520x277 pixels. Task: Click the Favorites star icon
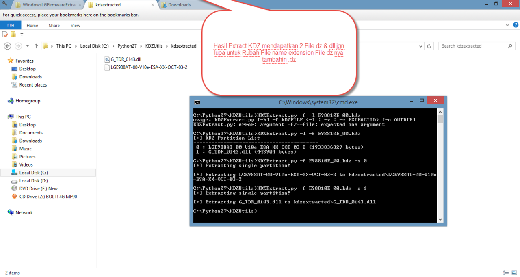tap(11, 61)
